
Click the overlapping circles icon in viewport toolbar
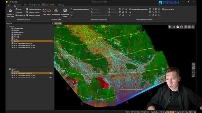[177, 27]
